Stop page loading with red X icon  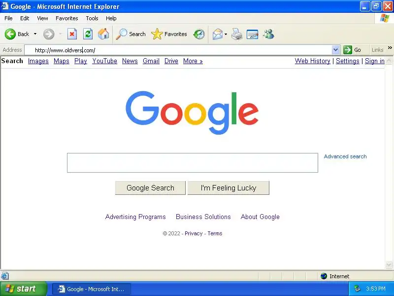pyautogui.click(x=72, y=34)
